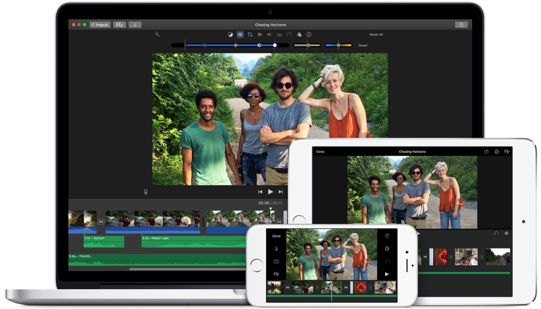Click the multicolor saturation slider

pyautogui.click(x=307, y=45)
